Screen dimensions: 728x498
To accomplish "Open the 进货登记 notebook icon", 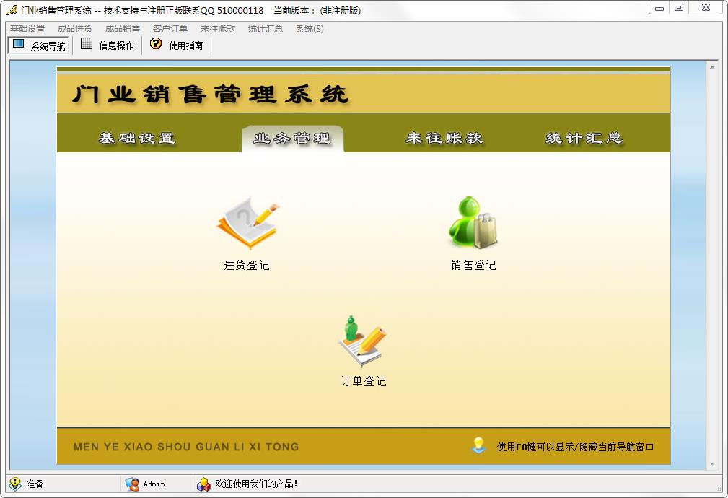I will click(x=248, y=224).
